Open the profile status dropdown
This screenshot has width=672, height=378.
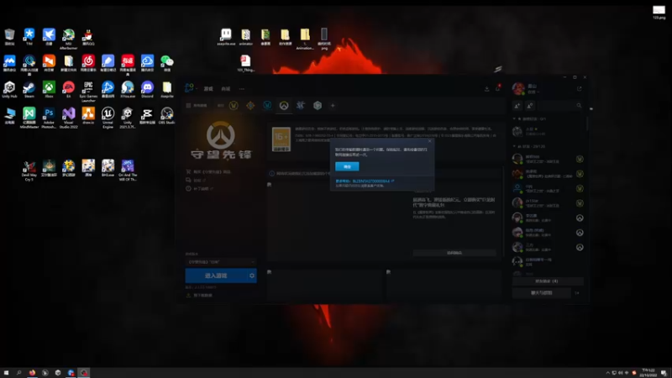point(533,92)
